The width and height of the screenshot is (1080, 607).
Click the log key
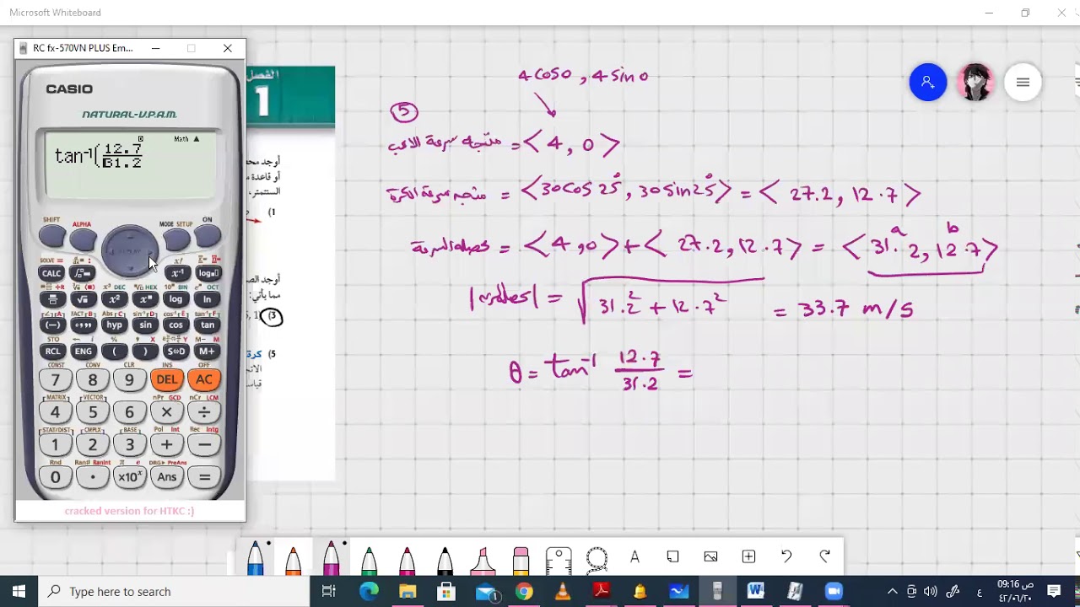[175, 299]
